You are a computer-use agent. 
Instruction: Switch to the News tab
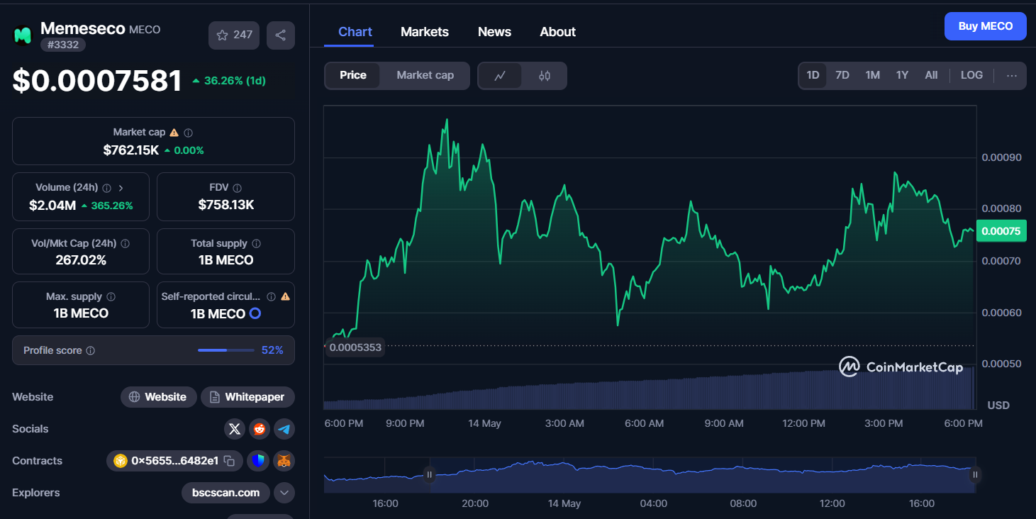click(494, 32)
